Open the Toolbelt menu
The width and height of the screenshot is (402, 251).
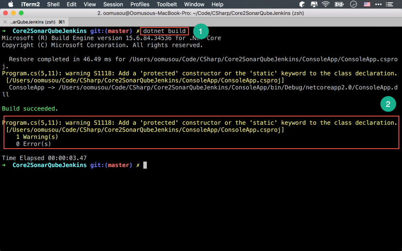[x=167, y=4]
